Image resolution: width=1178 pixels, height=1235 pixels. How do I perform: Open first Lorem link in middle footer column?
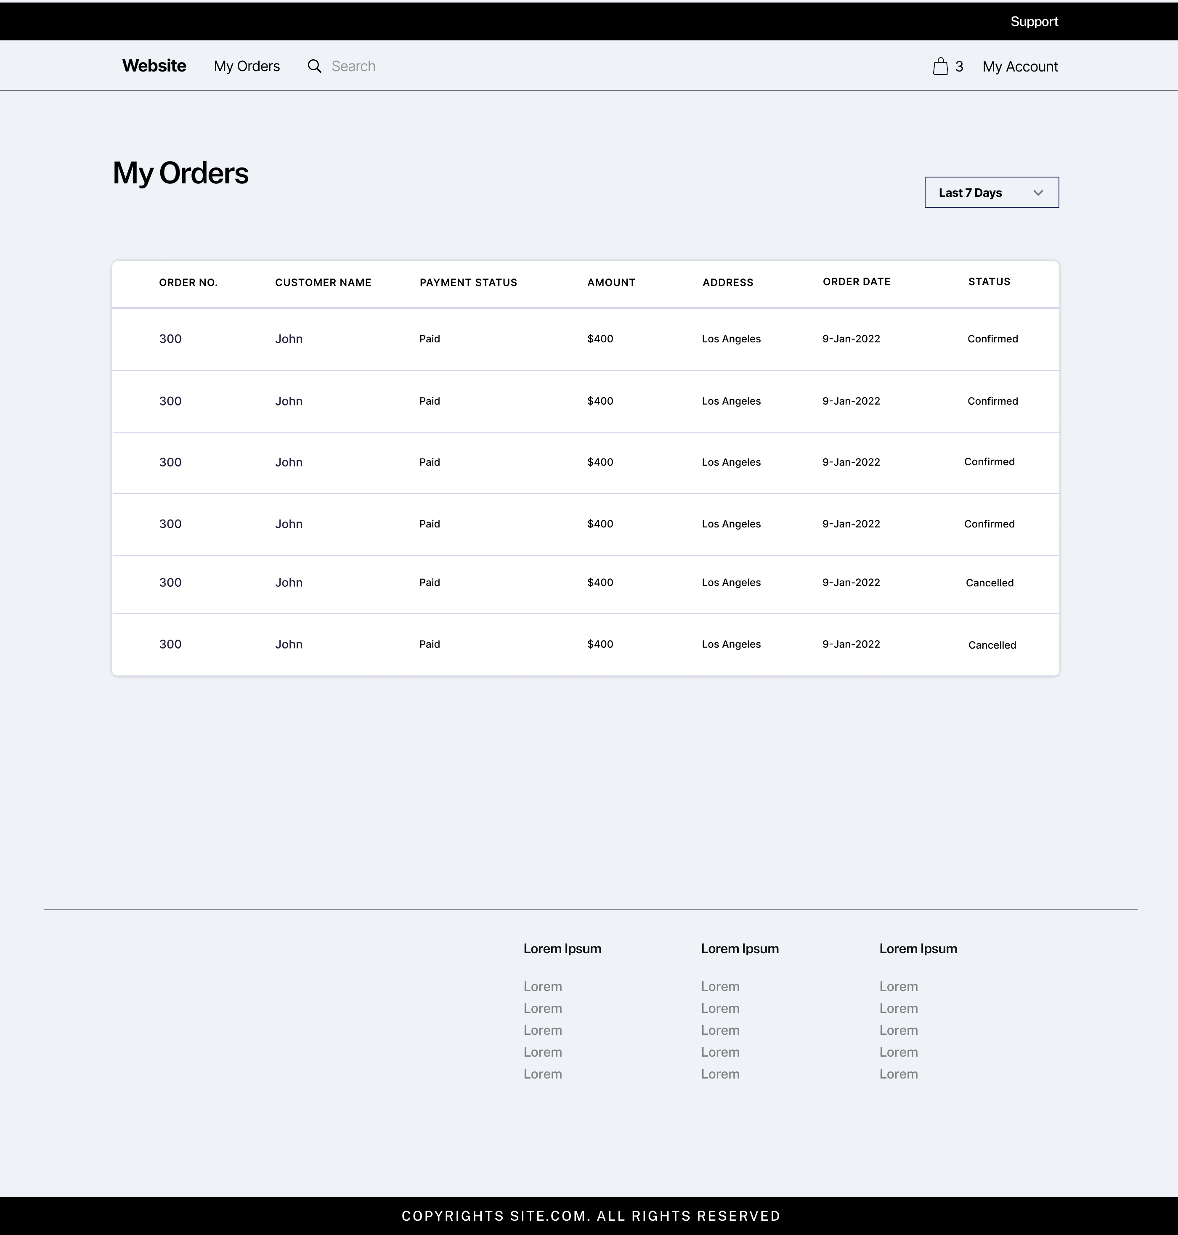pos(720,987)
